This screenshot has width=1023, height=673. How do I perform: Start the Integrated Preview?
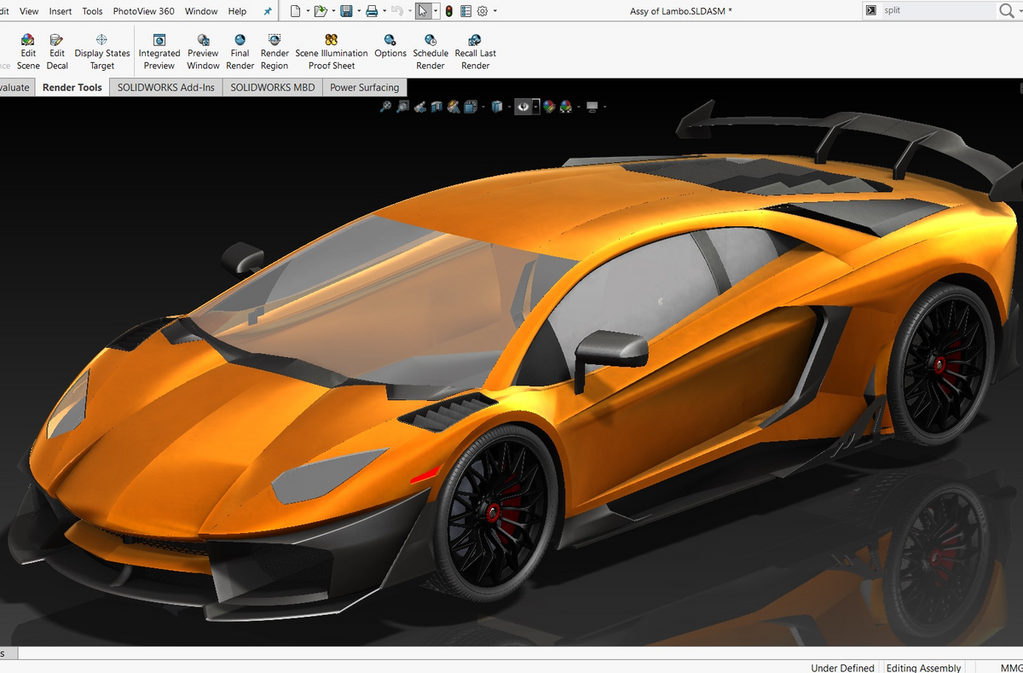tap(159, 52)
